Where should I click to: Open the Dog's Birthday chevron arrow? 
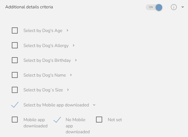pyautogui.click(x=76, y=60)
